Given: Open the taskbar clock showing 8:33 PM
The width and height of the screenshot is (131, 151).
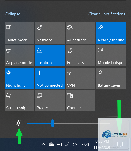Looking at the screenshot, I should point(102,144).
